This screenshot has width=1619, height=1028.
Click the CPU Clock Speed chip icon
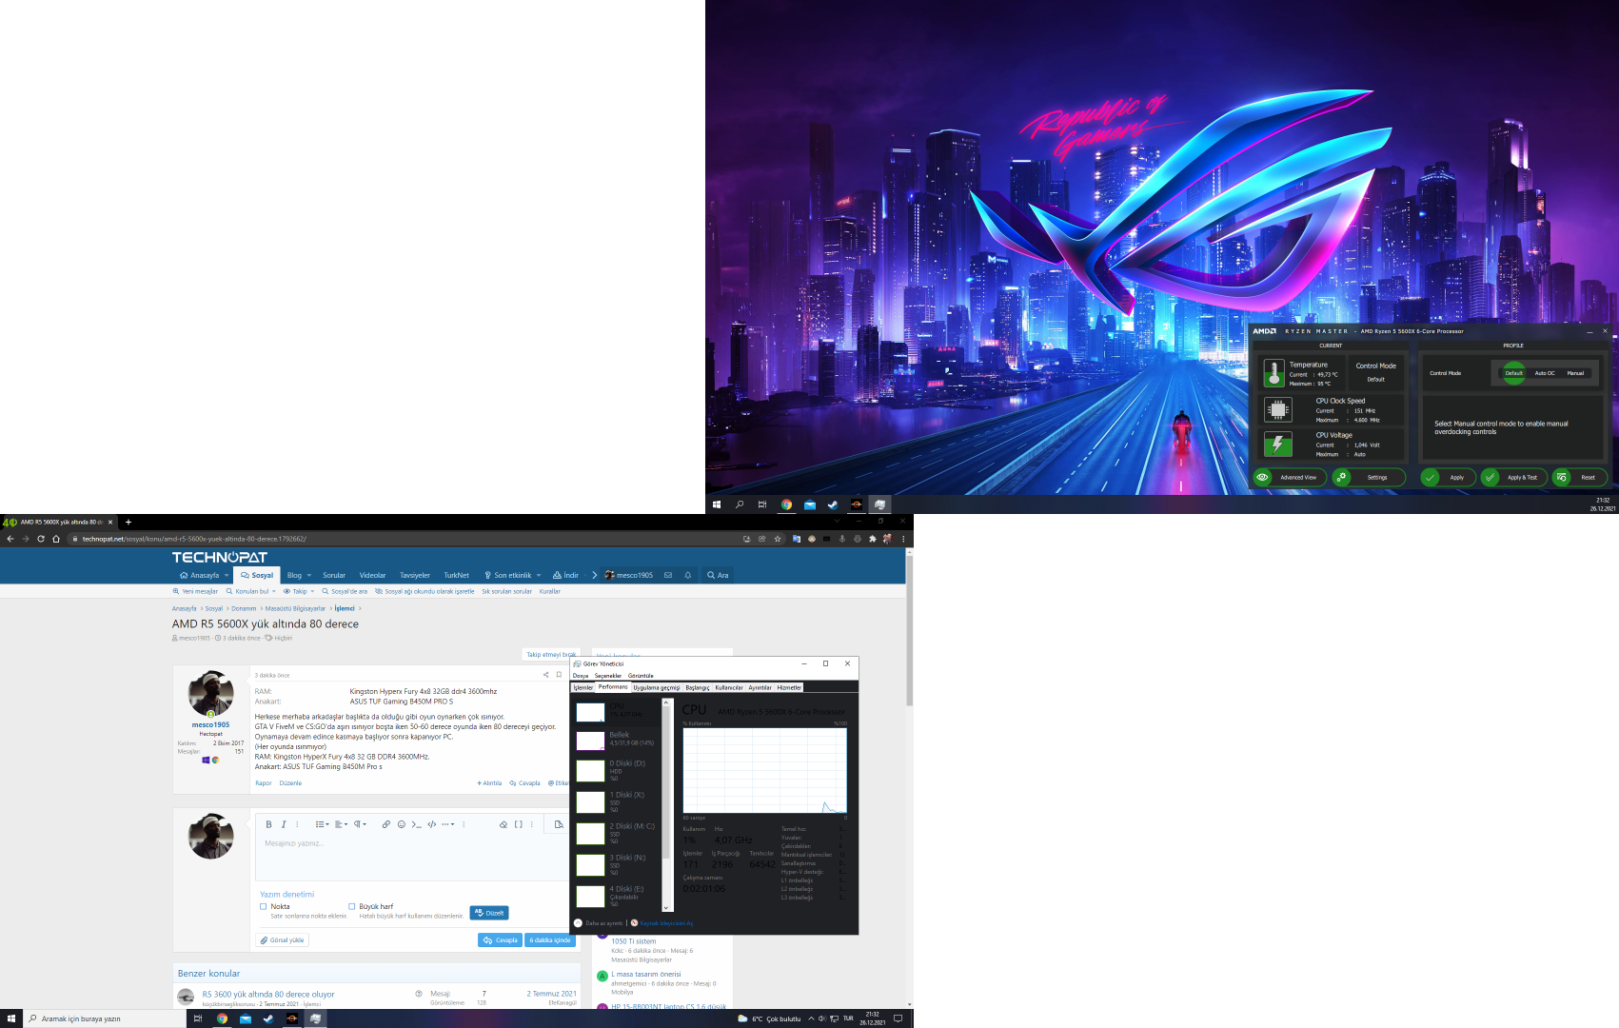pos(1277,410)
